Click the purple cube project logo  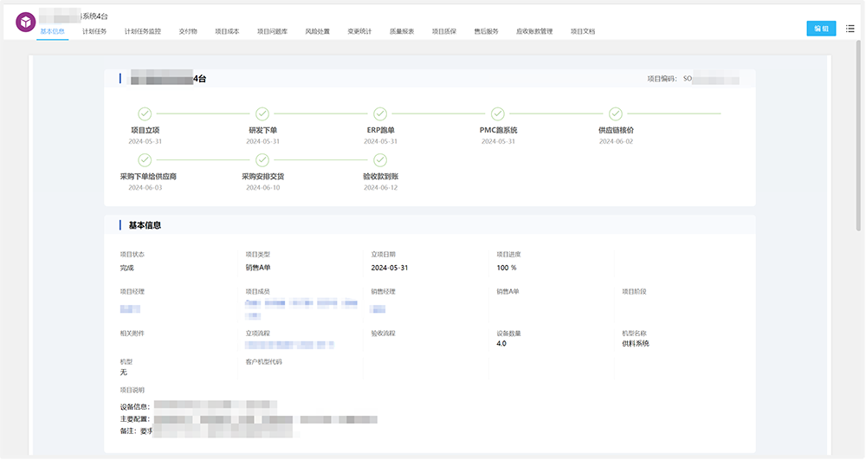point(25,22)
